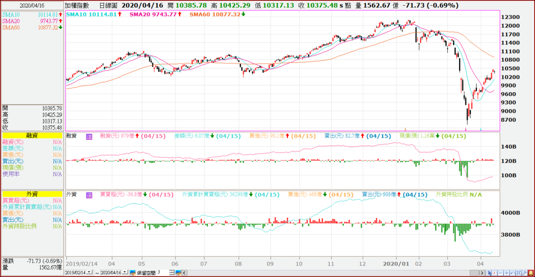Viewport: 535px width, 277px height.
Task: Click 使用率 row in left sidebar
Action: [x=32, y=174]
